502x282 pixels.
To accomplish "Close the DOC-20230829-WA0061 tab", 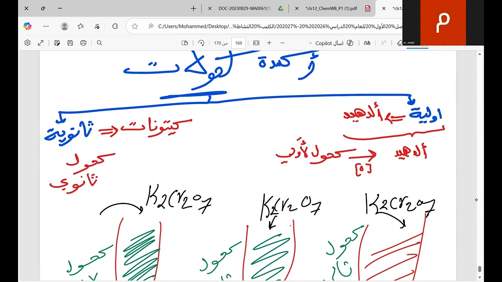I will (210, 8).
